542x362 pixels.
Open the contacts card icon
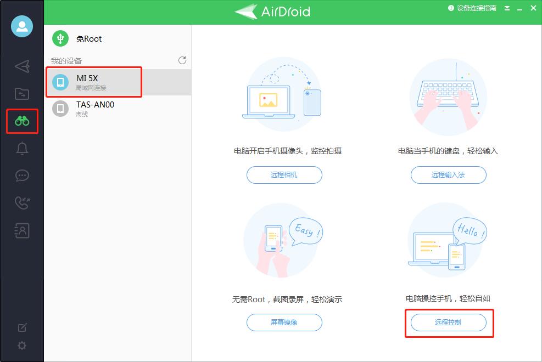coord(22,230)
